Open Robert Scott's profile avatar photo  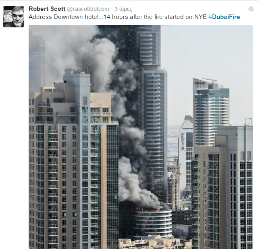(13, 16)
